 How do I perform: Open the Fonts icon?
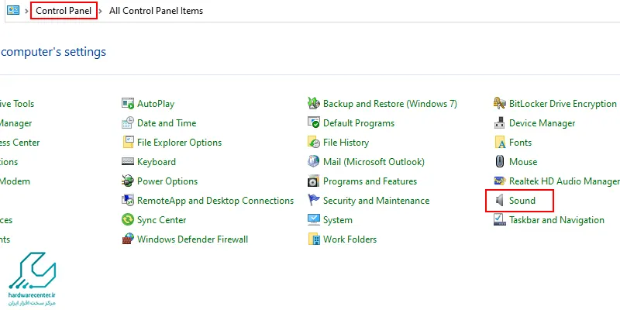click(x=500, y=143)
